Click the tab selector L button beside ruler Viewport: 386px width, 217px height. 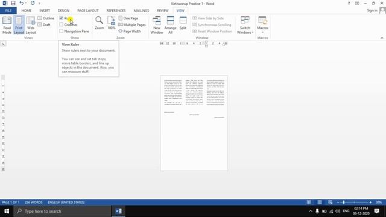[3, 43]
